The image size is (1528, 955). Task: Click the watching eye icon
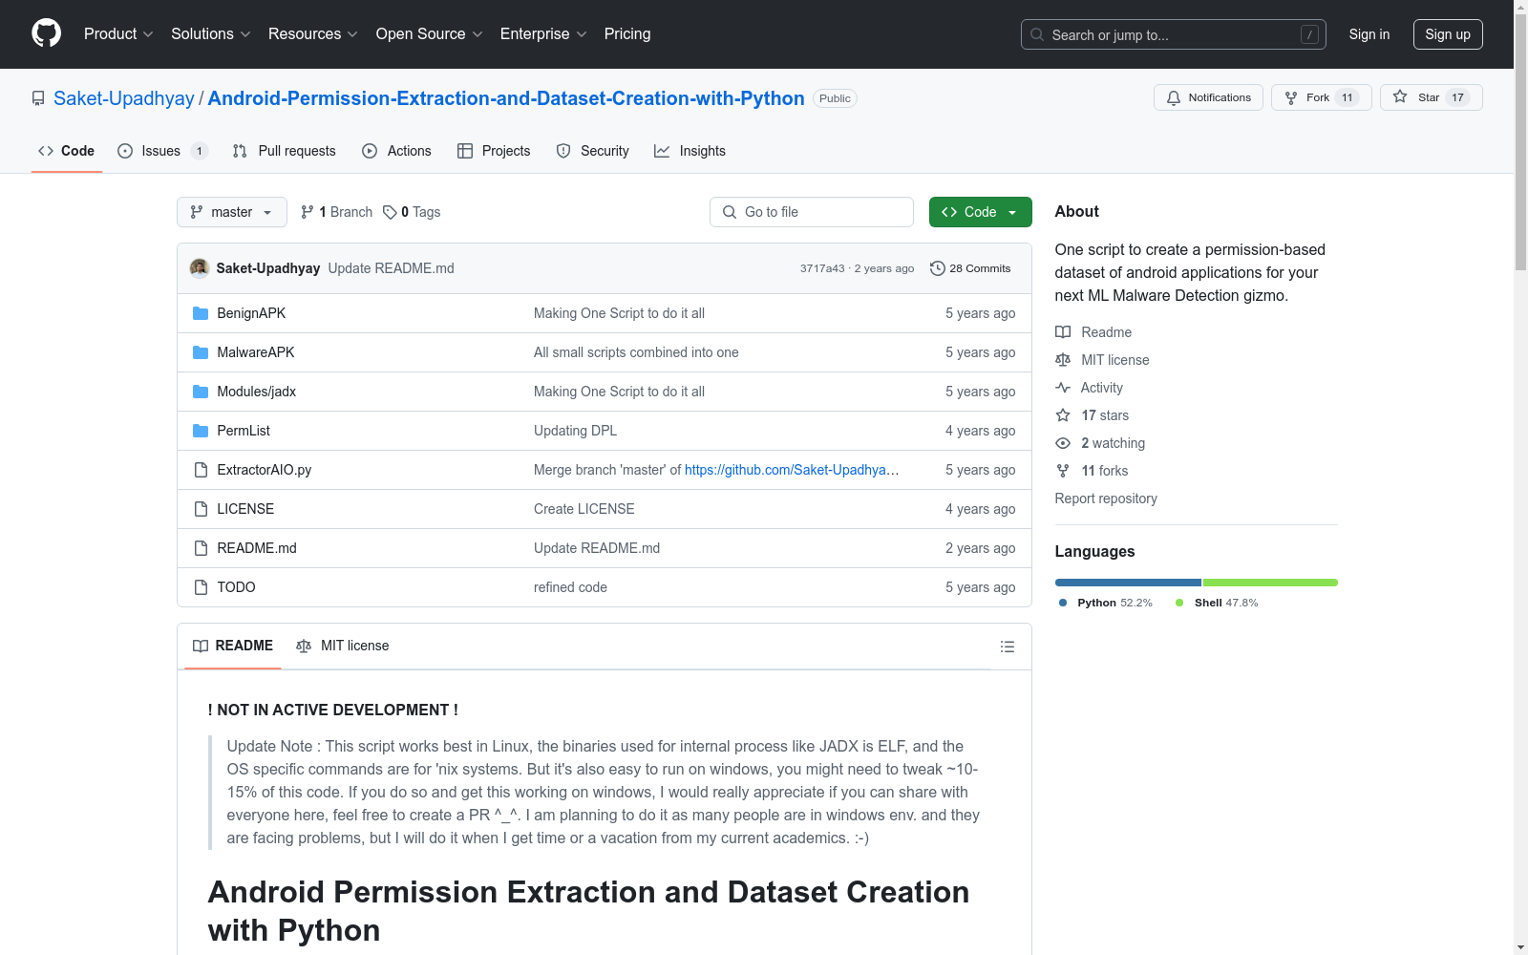click(1063, 443)
